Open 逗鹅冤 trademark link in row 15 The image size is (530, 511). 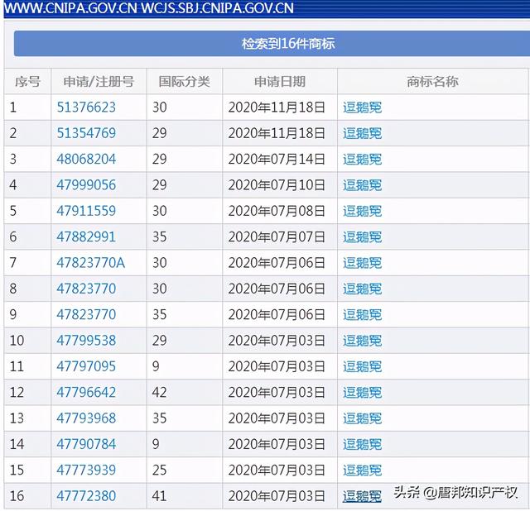(363, 470)
